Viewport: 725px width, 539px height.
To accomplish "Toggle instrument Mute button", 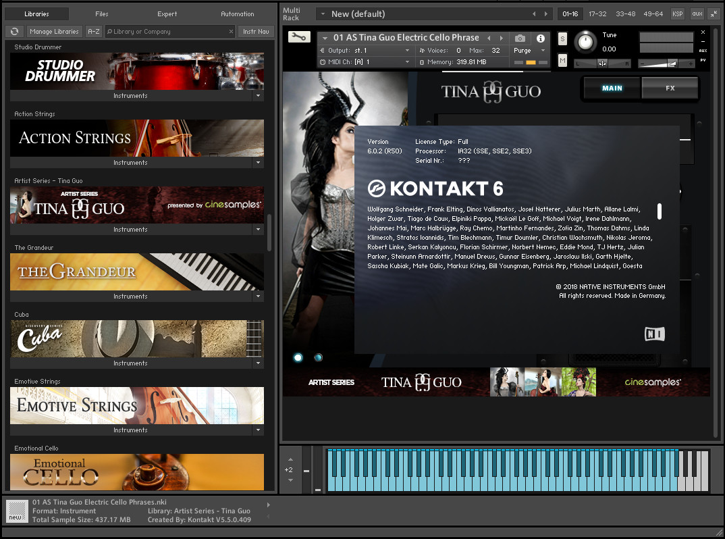I will click(562, 60).
